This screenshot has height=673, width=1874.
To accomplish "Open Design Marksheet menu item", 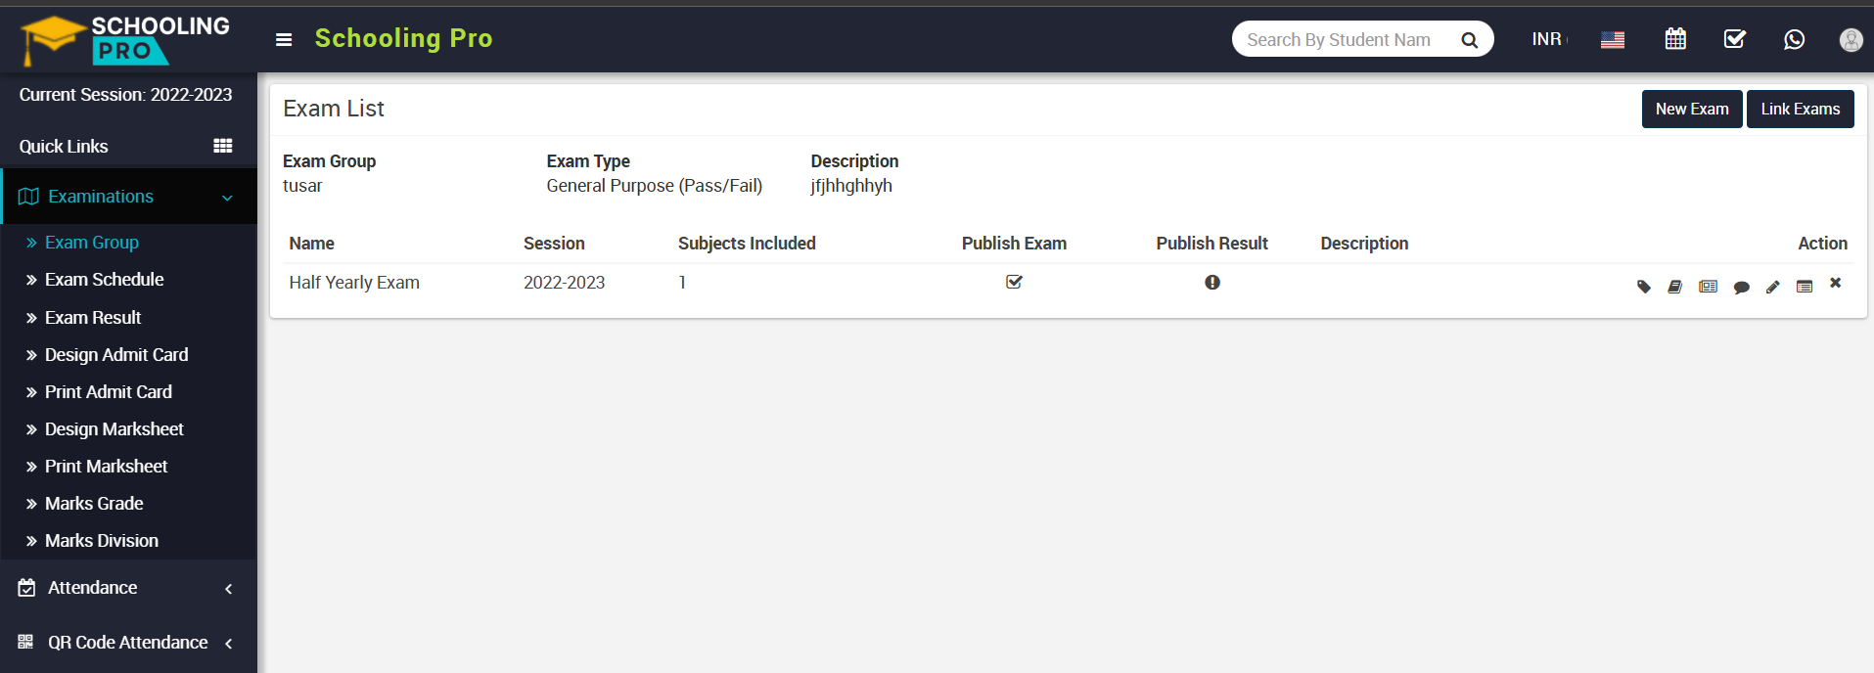I will click(114, 429).
